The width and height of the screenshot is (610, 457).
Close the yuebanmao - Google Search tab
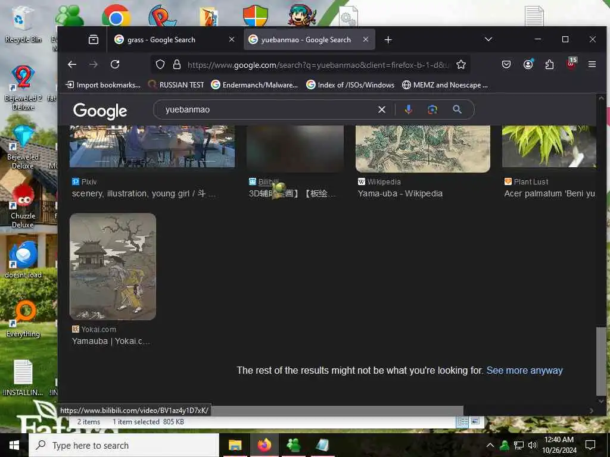366,40
